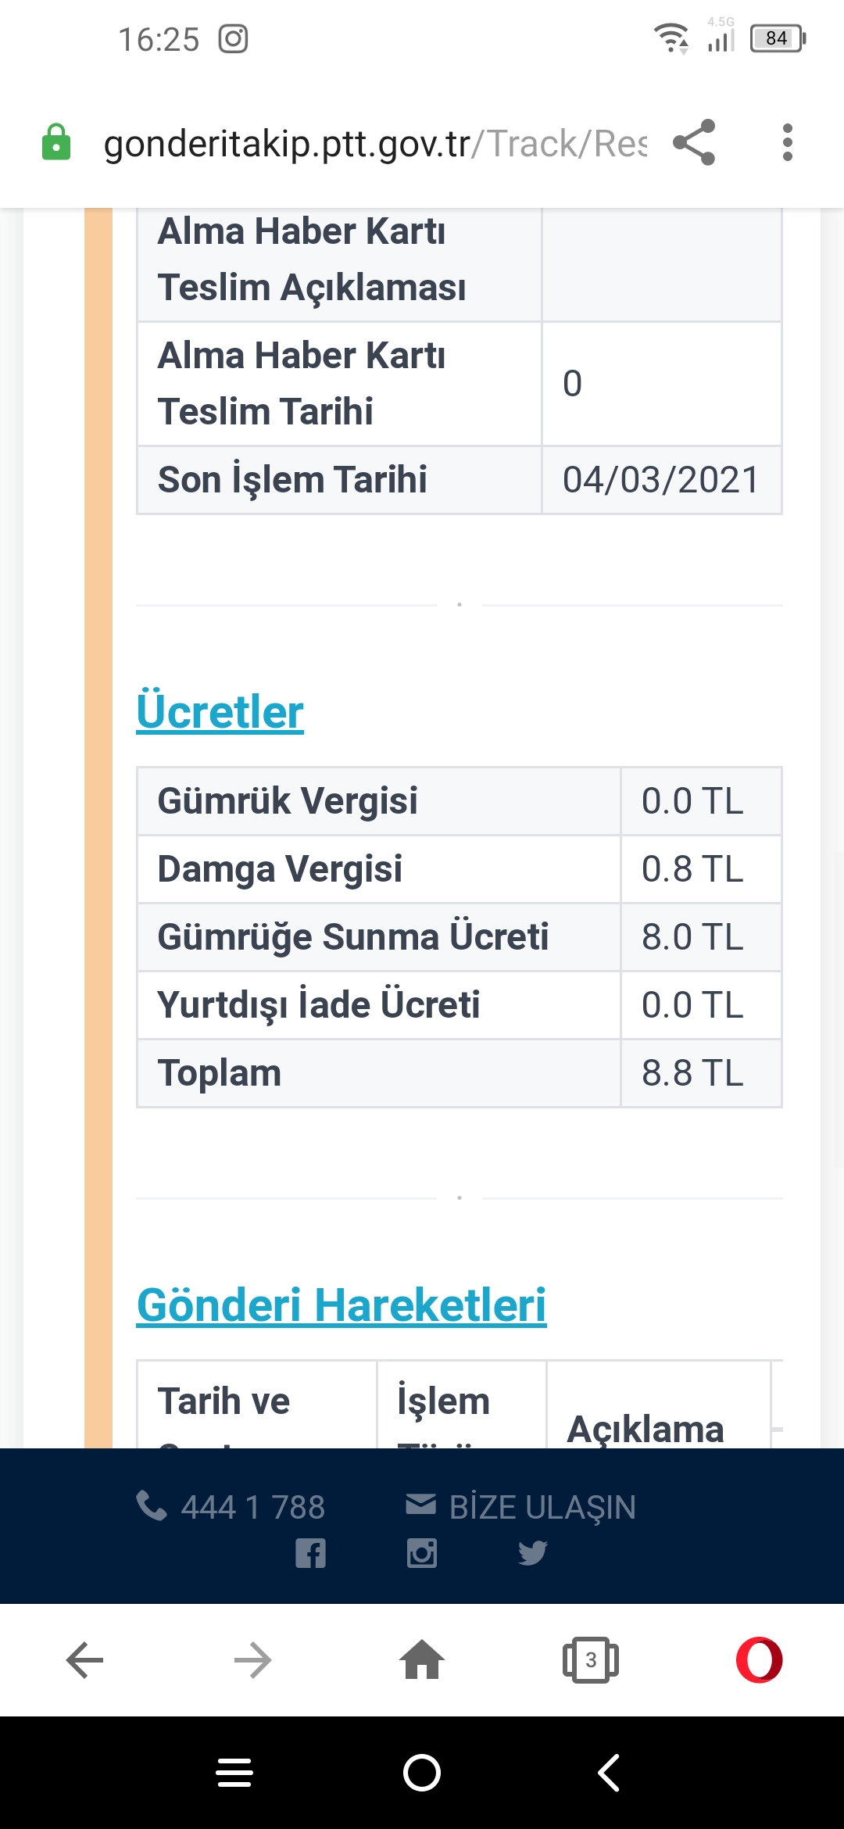Tap the green padlock security icon
The width and height of the screenshot is (844, 1829).
pyautogui.click(x=56, y=142)
